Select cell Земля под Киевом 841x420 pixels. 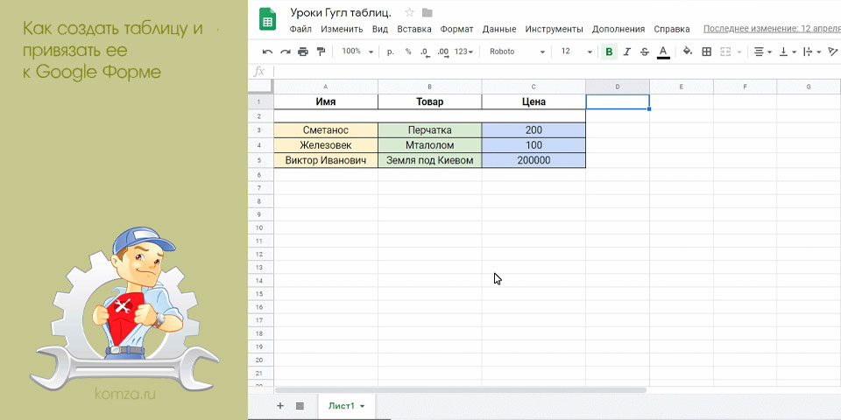429,160
